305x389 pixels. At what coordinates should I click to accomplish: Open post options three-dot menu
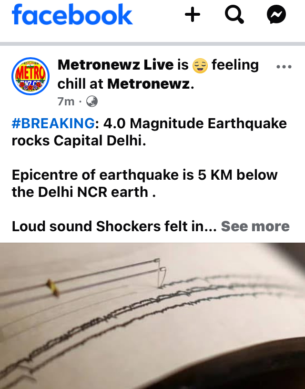tap(284, 66)
